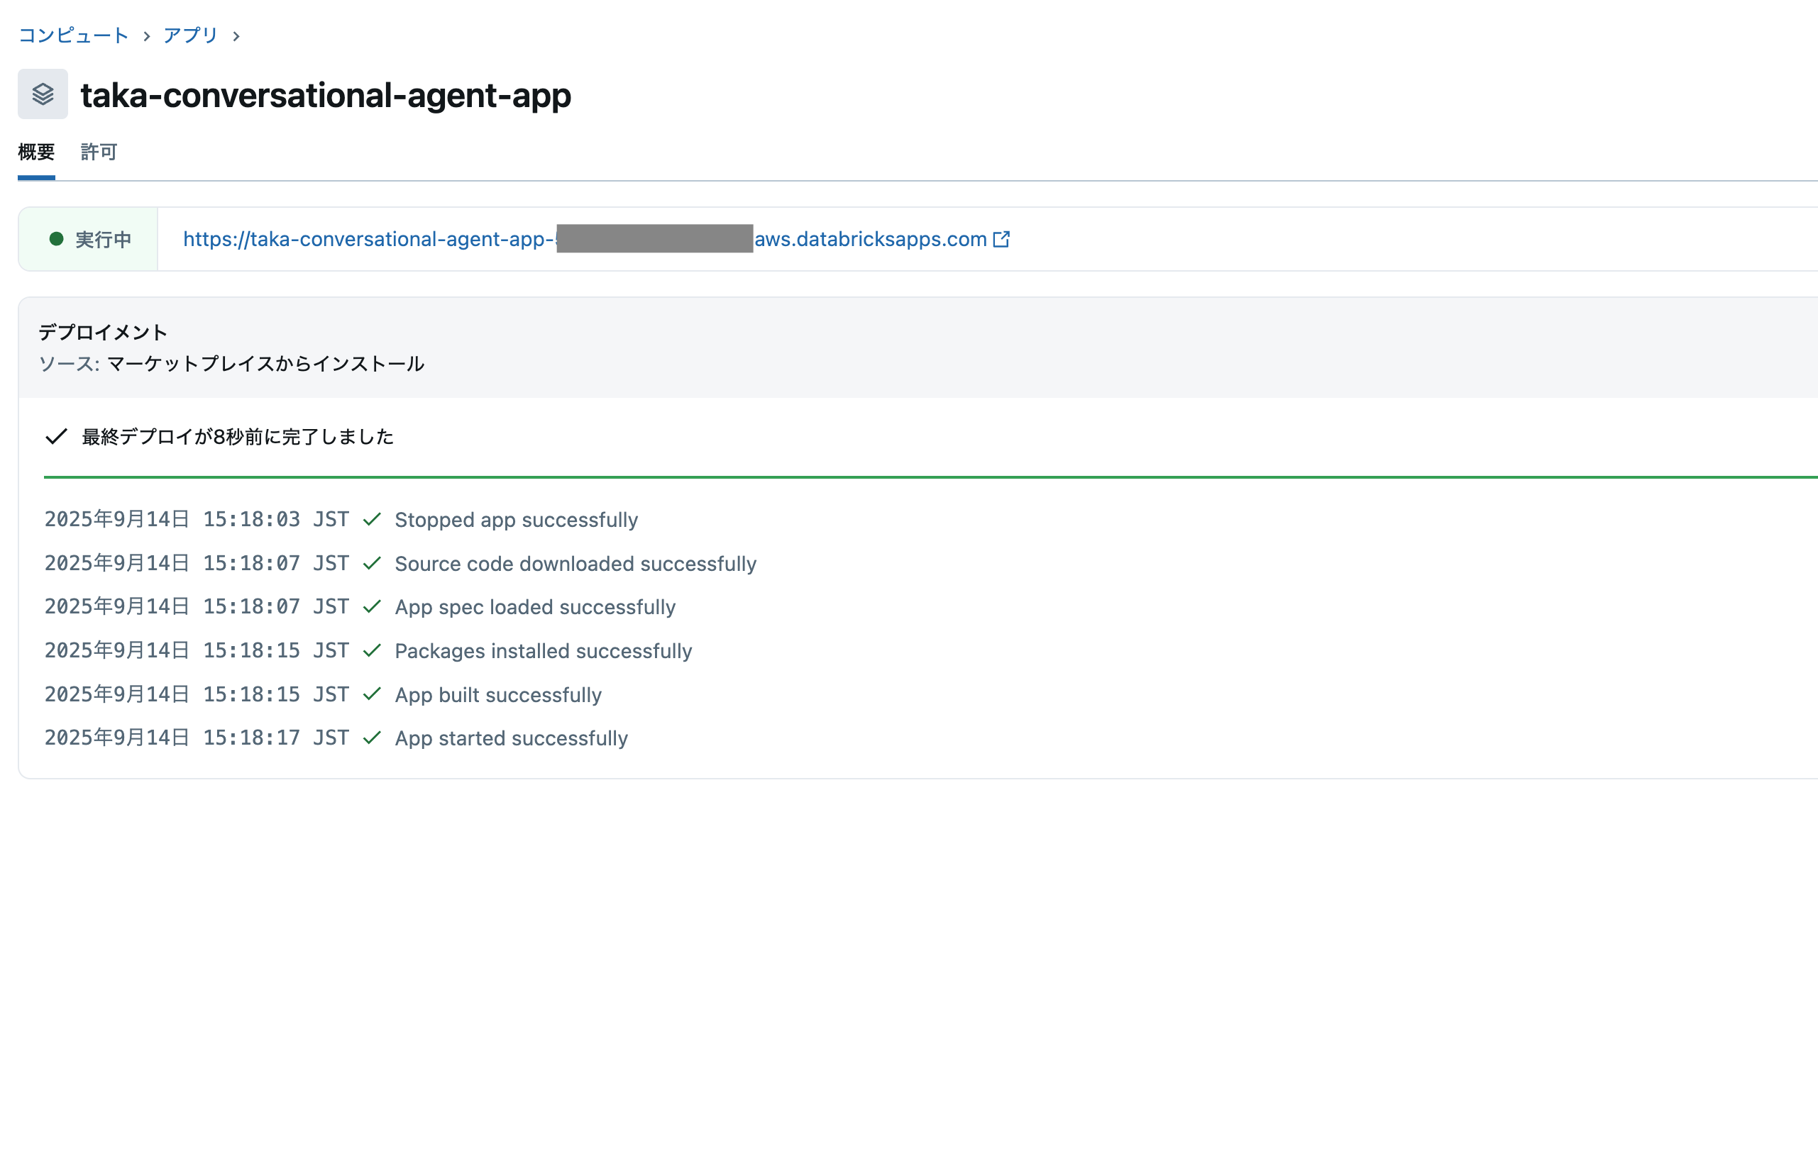
Task: Click the layers icon beside the app title
Action: tap(43, 94)
